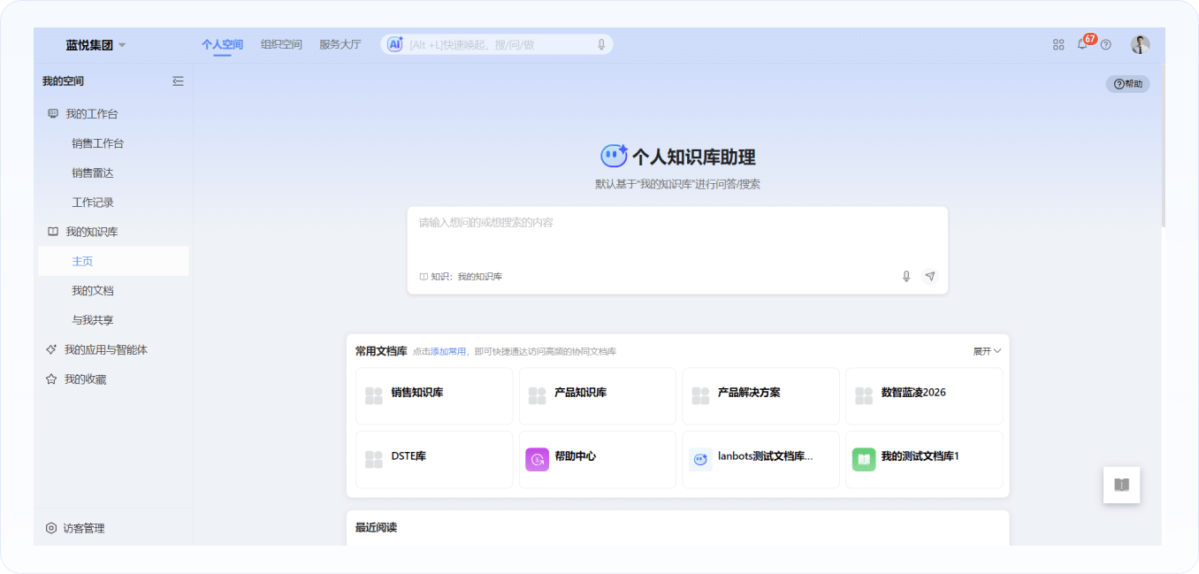Screen dimensions: 1199x574
Task: Click the 帮助 button at top right
Action: [x=1127, y=84]
